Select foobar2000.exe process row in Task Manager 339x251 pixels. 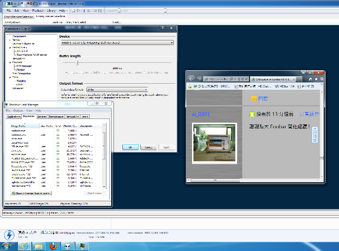click(56, 162)
